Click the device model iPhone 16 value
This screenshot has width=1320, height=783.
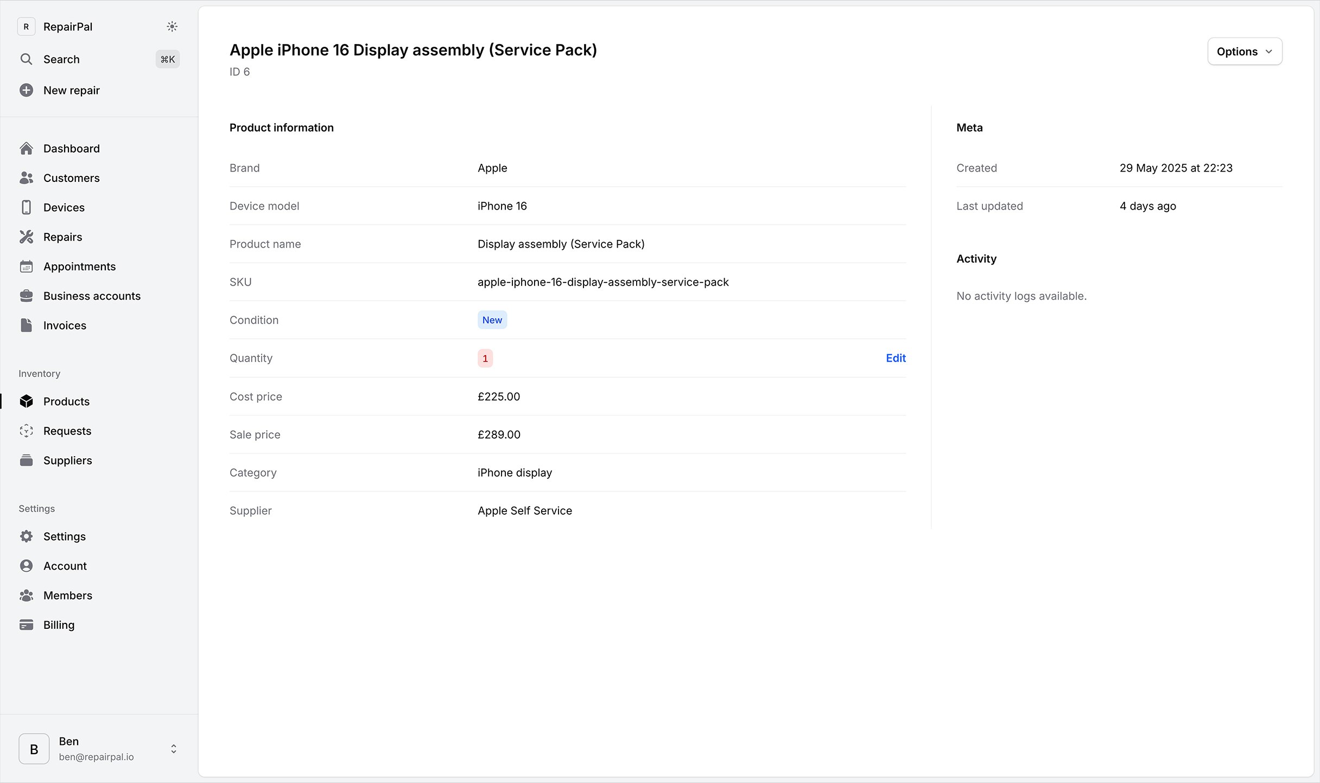502,206
